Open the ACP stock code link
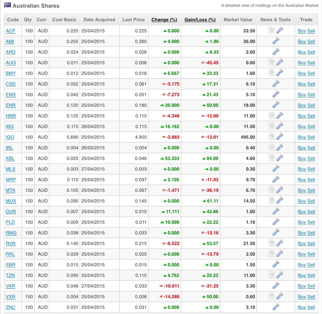 [x=10, y=31]
